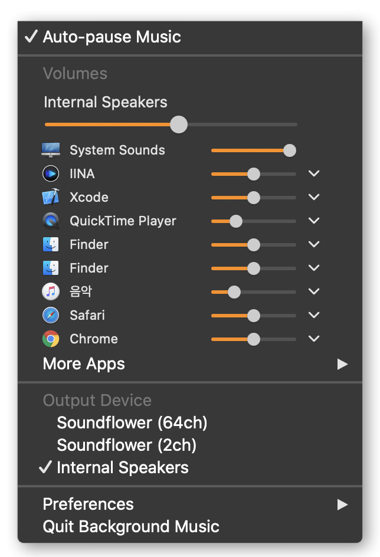
Task: Click the System Sounds monitor icon
Action: tap(50, 150)
